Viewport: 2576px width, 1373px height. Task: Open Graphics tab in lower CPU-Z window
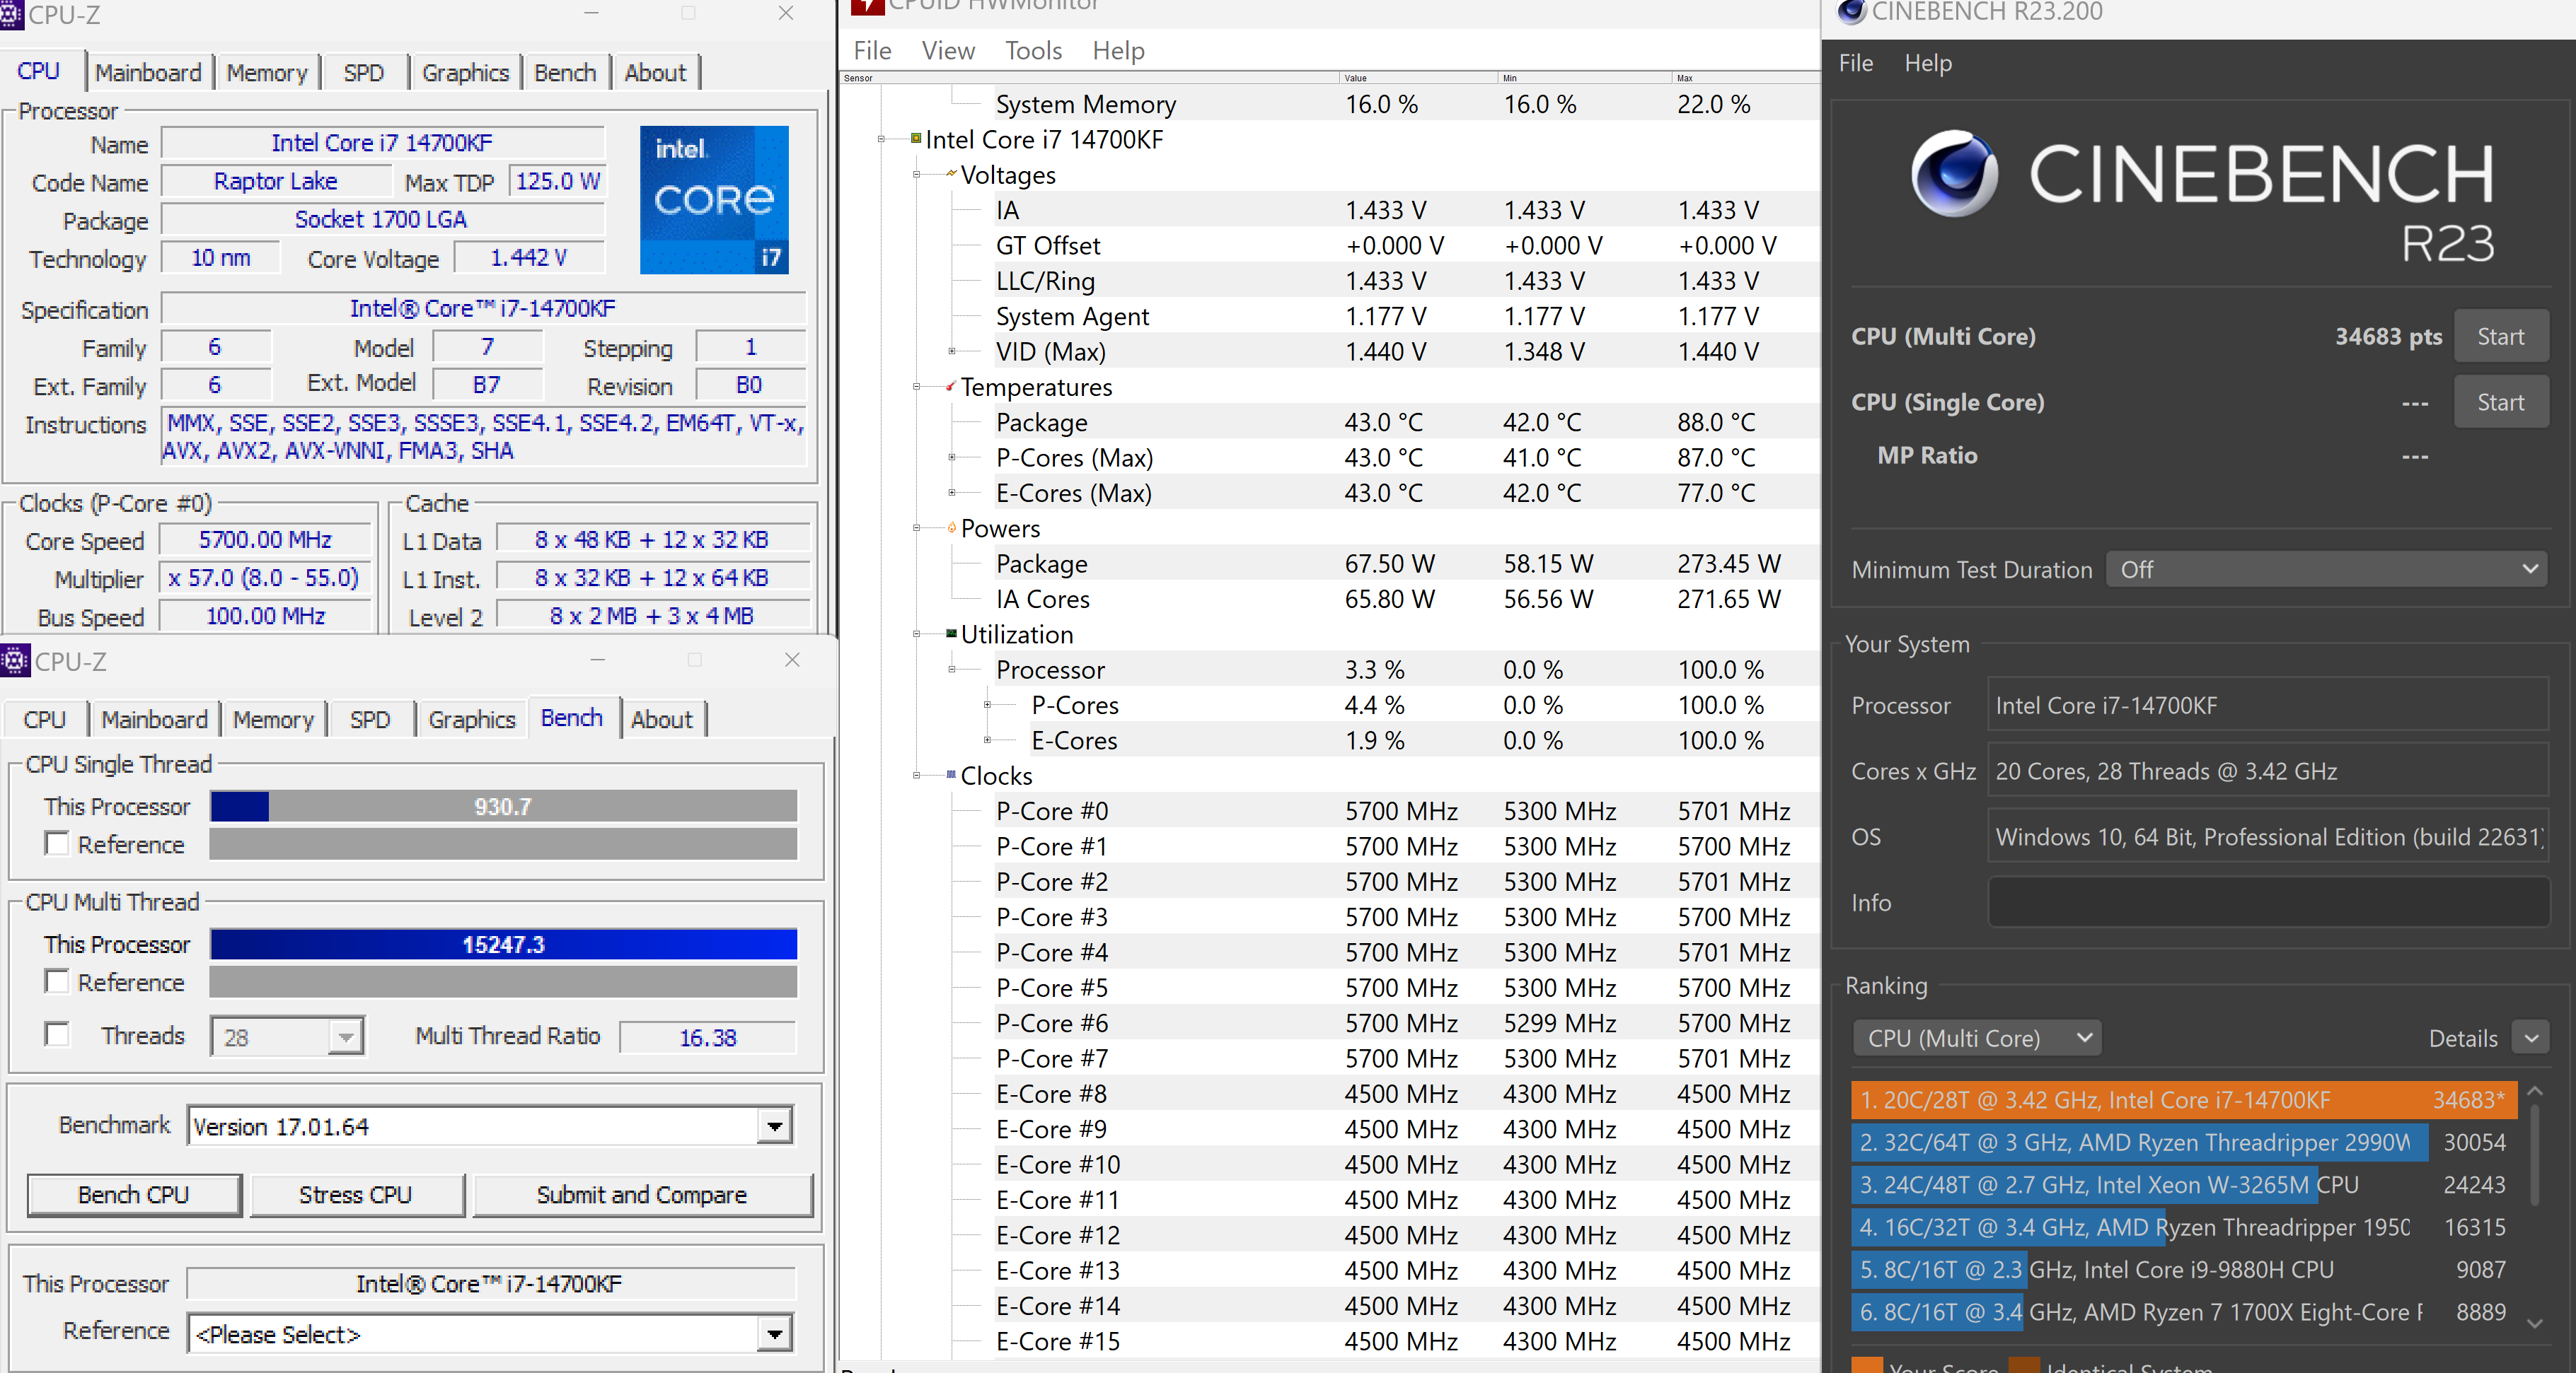coord(472,720)
